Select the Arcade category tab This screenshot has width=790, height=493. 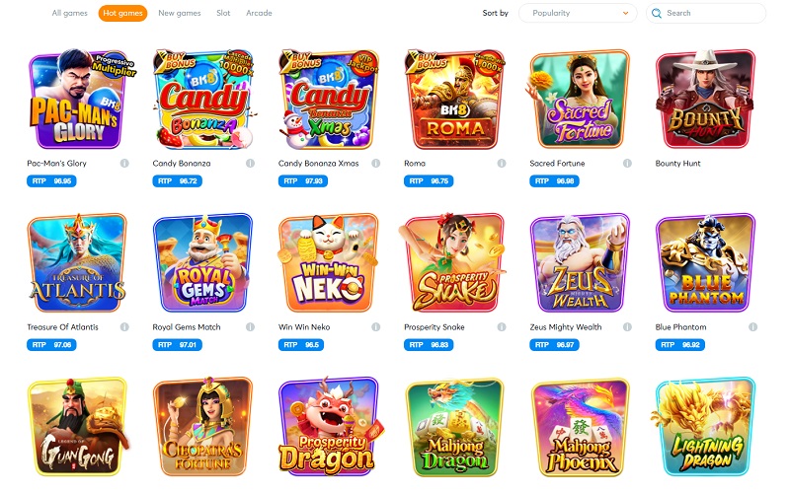pyautogui.click(x=259, y=13)
